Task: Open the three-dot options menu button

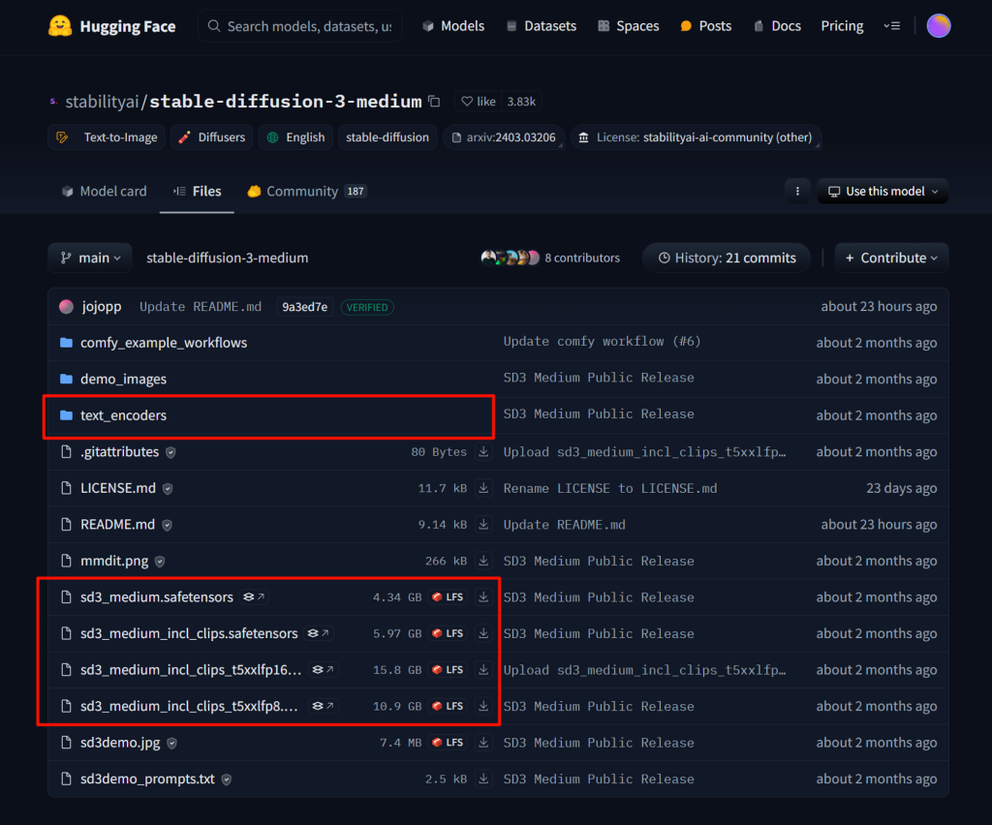Action: pyautogui.click(x=797, y=192)
